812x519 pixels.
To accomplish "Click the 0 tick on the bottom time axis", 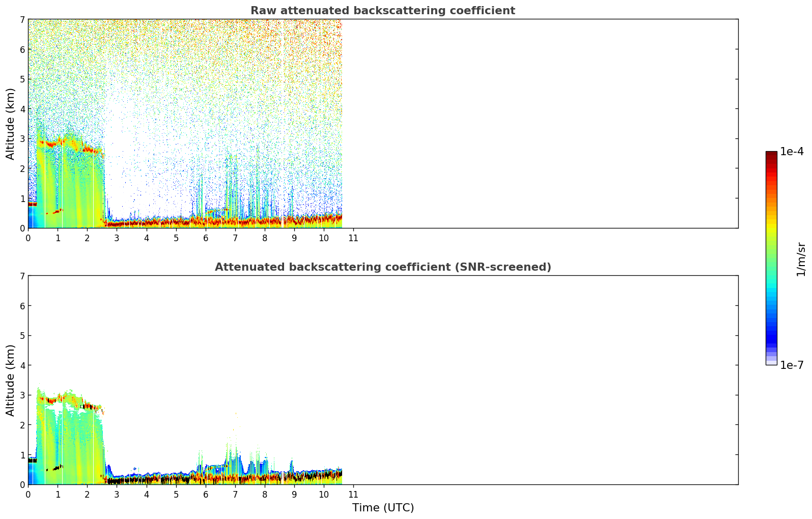I will [28, 495].
